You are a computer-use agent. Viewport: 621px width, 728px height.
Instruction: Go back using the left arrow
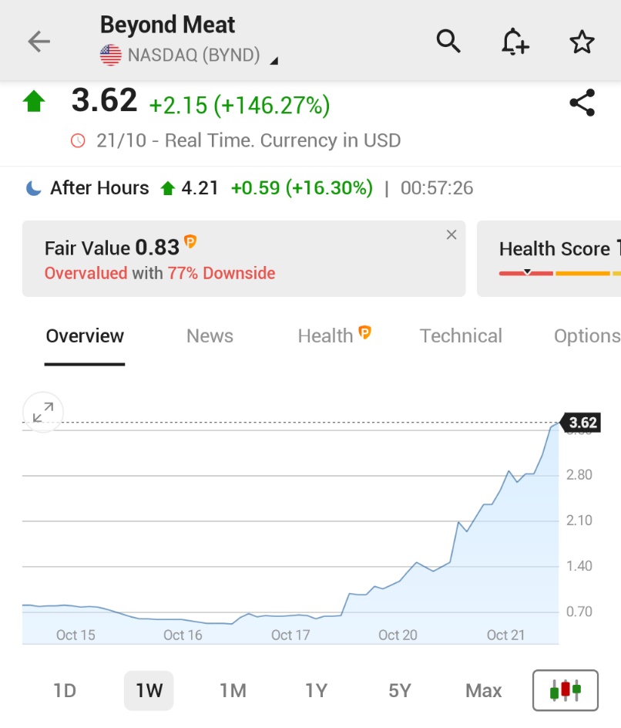(39, 42)
